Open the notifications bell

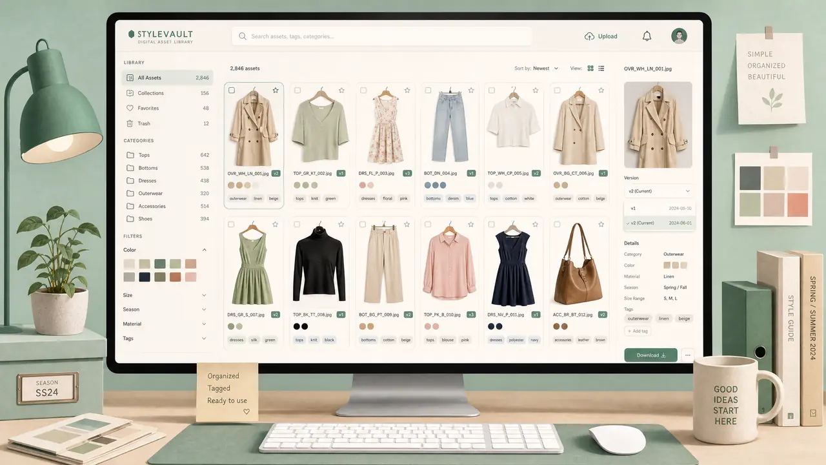tap(647, 36)
